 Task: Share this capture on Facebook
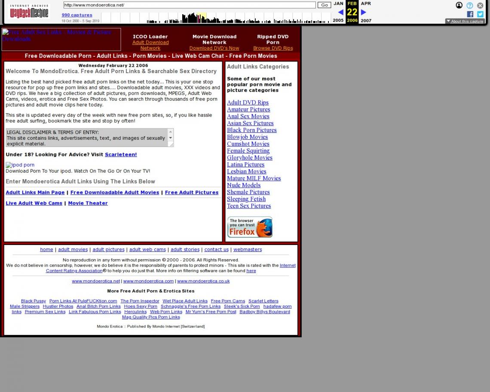pyautogui.click(x=470, y=14)
